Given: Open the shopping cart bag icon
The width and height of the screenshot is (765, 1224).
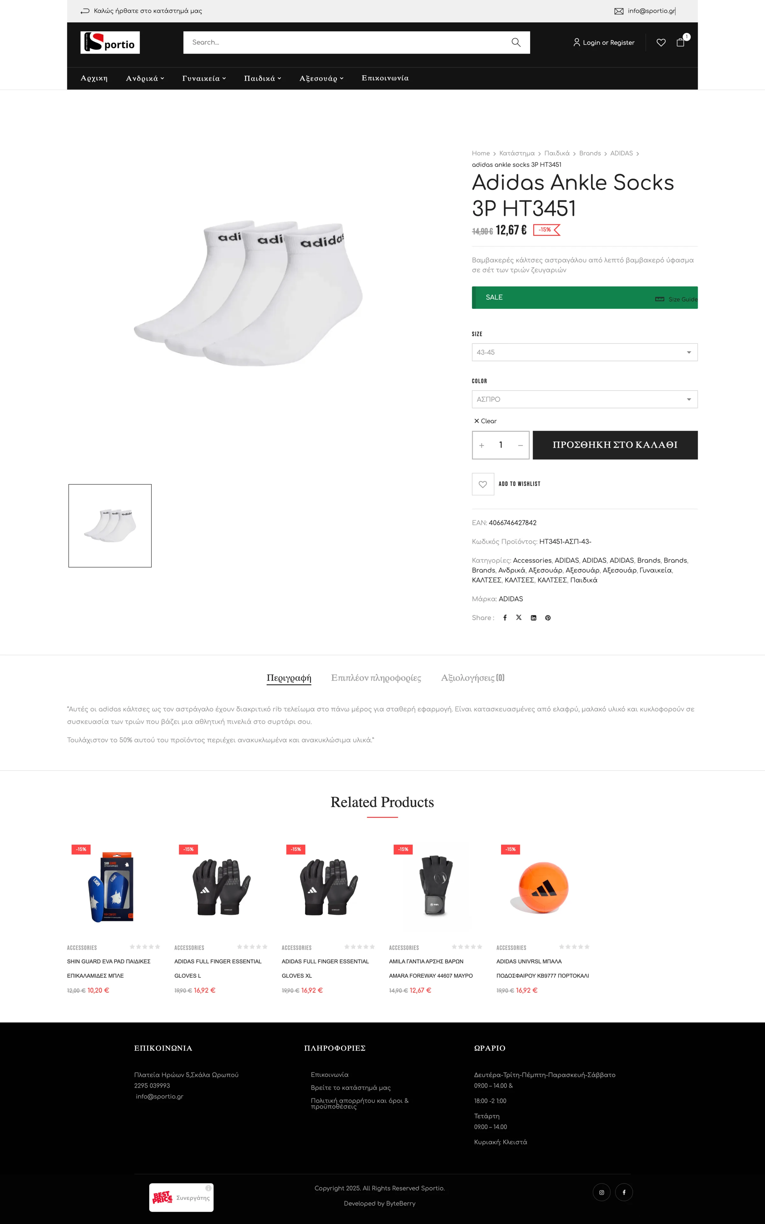Looking at the screenshot, I should [x=681, y=42].
